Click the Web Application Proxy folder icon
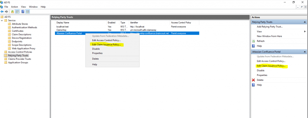Image resolution: width=308 pixels, height=118 pixels. click(x=9, y=48)
